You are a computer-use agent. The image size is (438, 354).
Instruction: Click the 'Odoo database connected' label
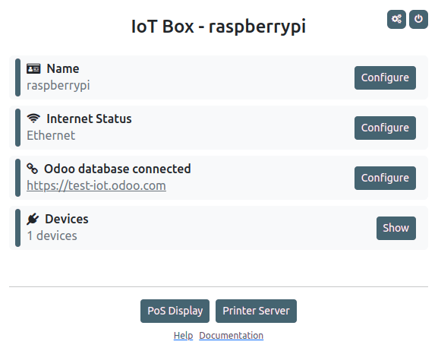(118, 169)
